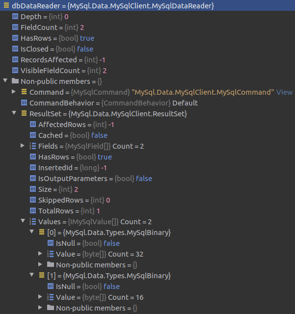Screen dimensions: 295x314
Task: Click the field icon beside top-level HasRows
Action: click(x=15, y=38)
